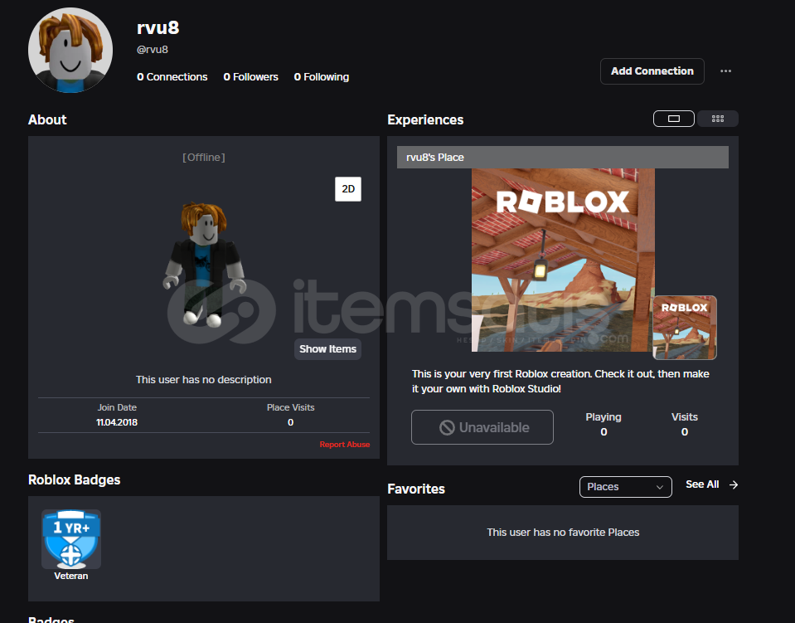Click the Place Visits label
Screen dimensions: 795x623
click(x=290, y=407)
